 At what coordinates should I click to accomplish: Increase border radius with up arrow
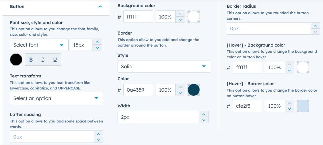[x=315, y=26]
